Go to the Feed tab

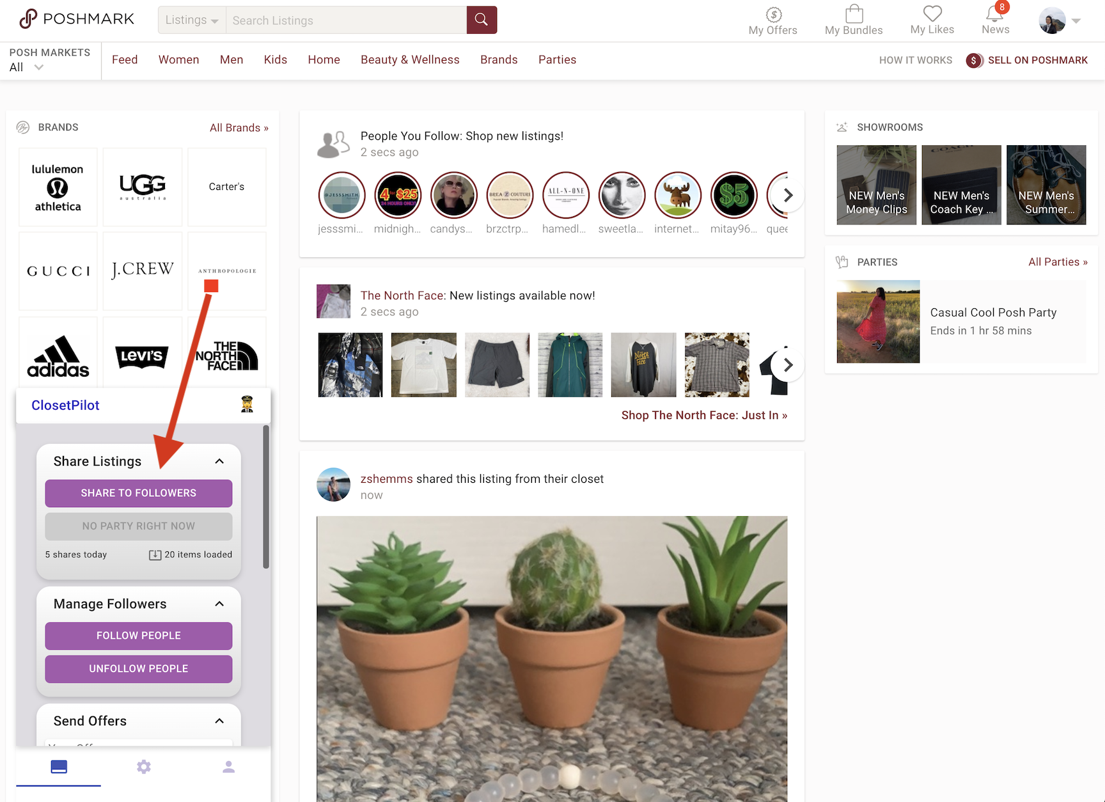click(125, 59)
